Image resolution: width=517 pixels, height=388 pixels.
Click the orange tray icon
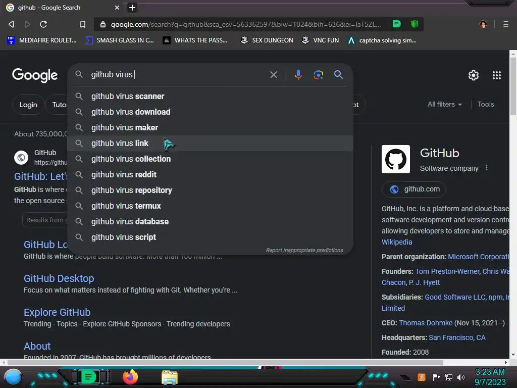(422, 377)
